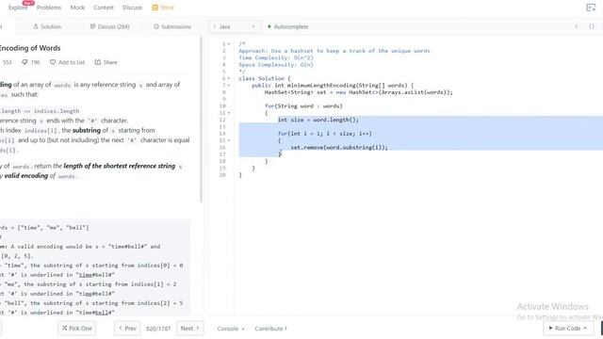The width and height of the screenshot is (603, 339).
Task: Collapse code fold arrow on line 15
Action: [229, 140]
